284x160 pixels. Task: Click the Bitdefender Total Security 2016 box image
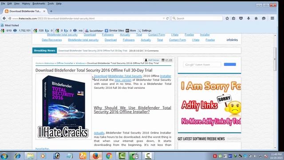point(63,107)
